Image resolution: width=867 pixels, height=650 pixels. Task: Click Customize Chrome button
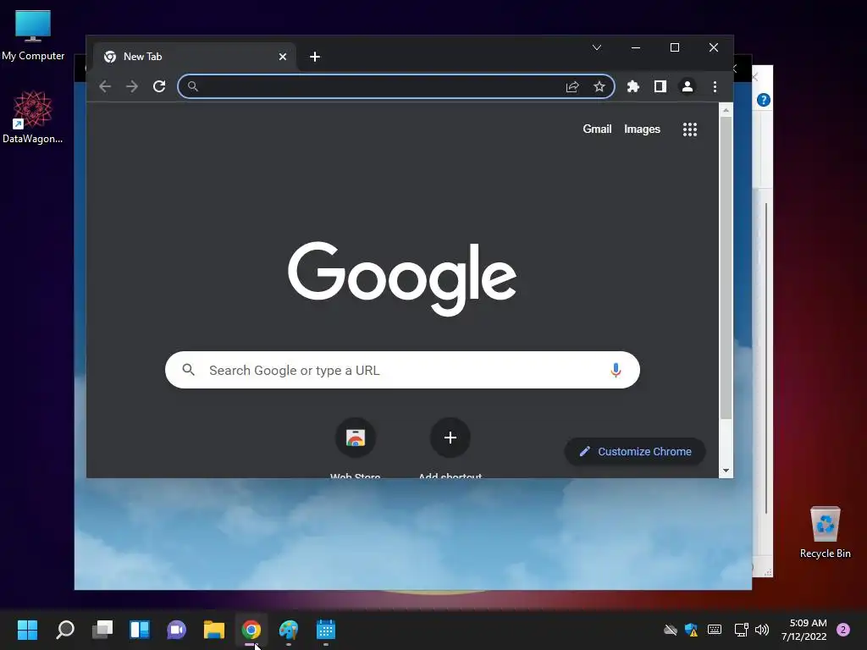635,452
